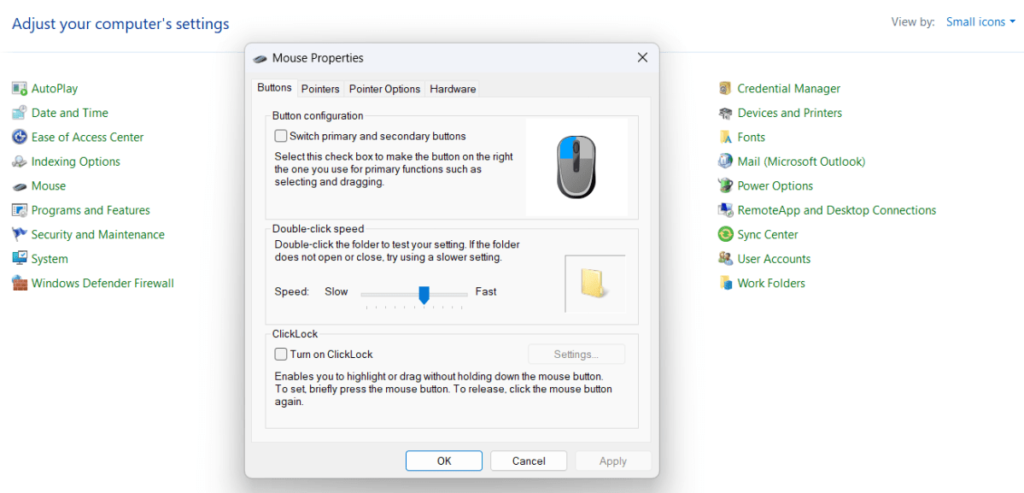Screen dimensions: 1024x493
Task: Open the User Accounts icon
Action: coord(725,259)
